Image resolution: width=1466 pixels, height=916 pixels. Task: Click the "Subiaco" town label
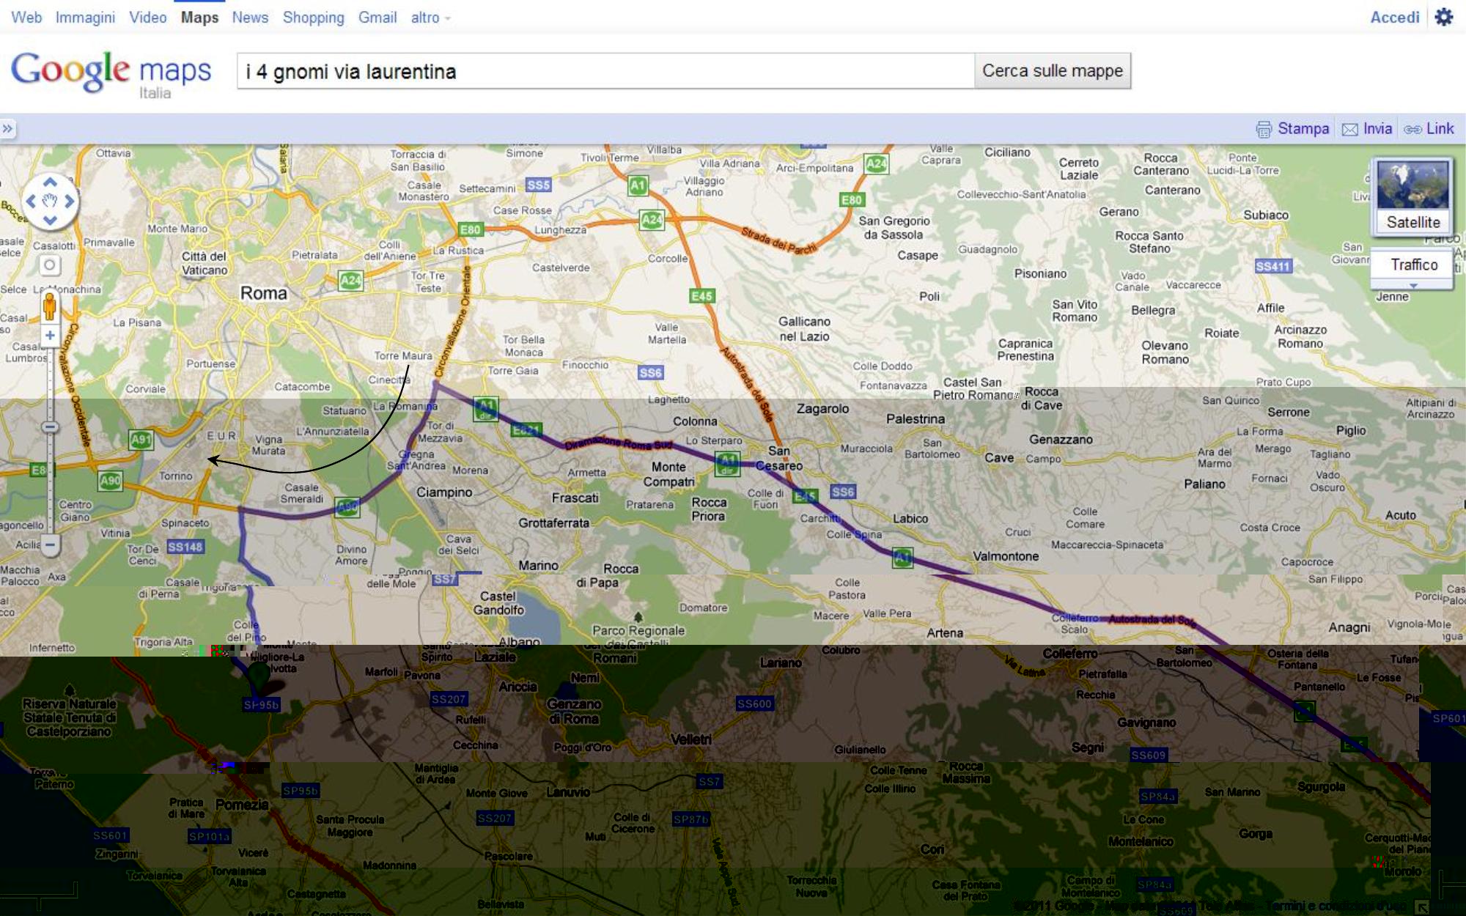pos(1266,215)
